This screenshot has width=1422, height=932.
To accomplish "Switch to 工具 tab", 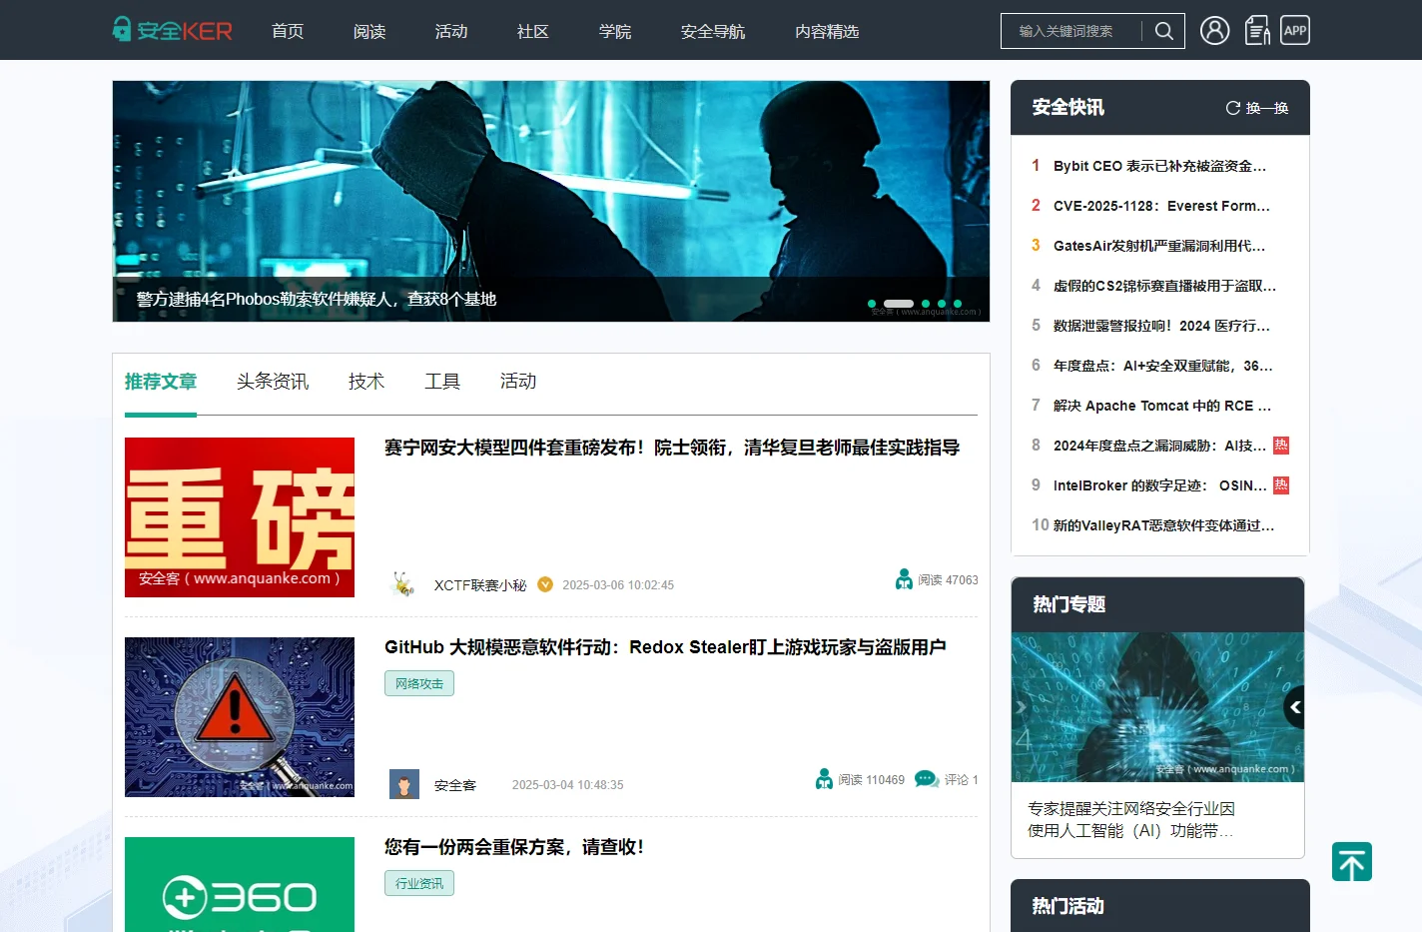I will point(442,382).
